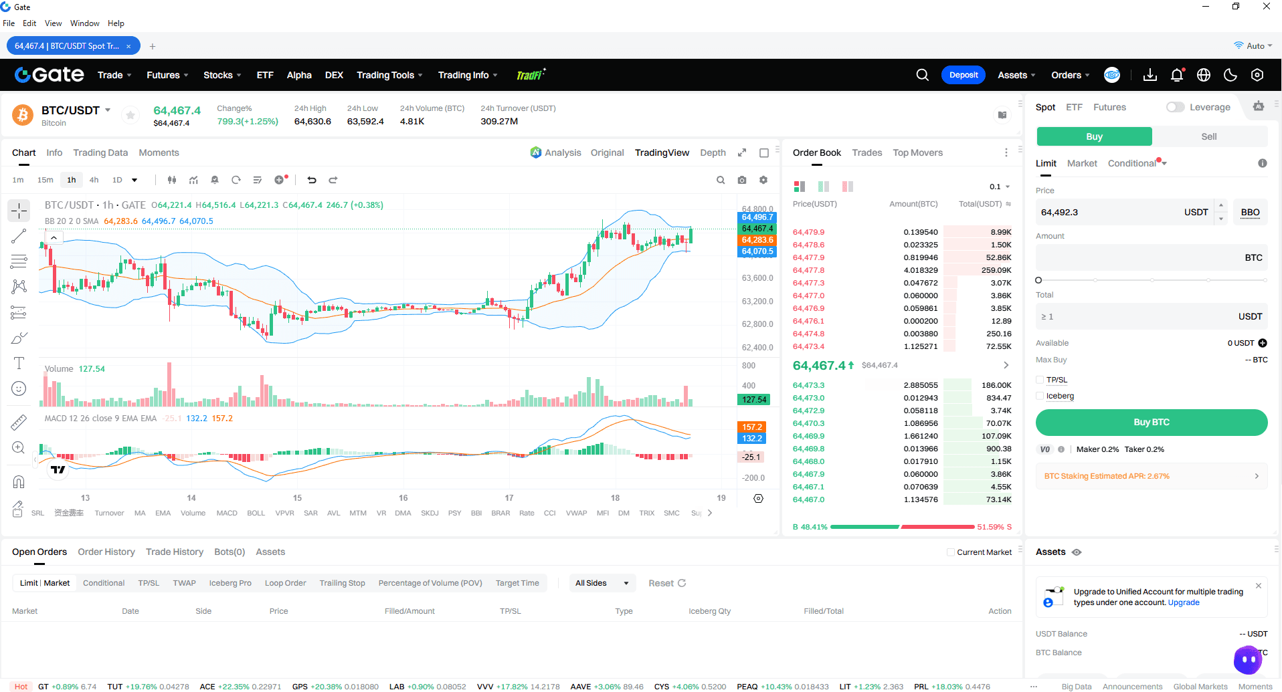
Task: Switch to dark mode moon icon
Action: pos(1230,75)
